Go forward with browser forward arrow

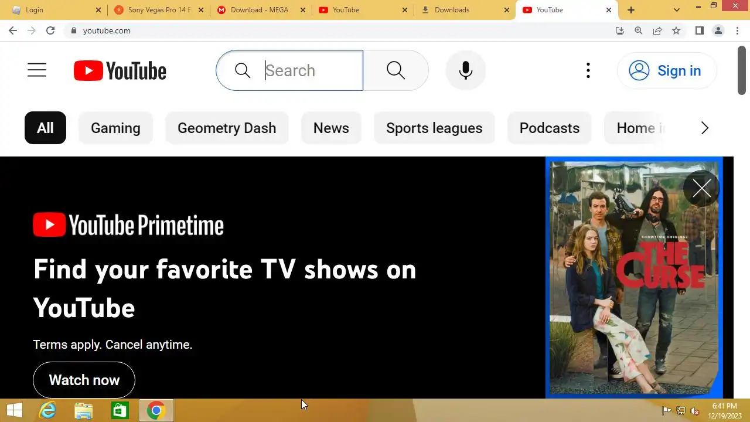(32, 30)
